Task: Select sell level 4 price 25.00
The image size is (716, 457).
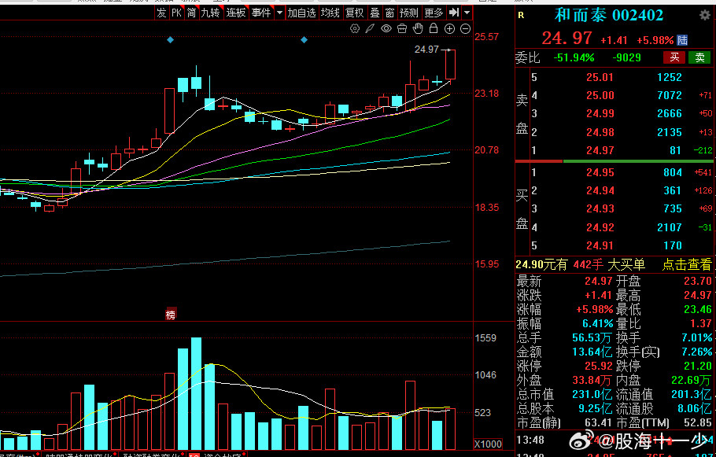Action: tap(600, 95)
